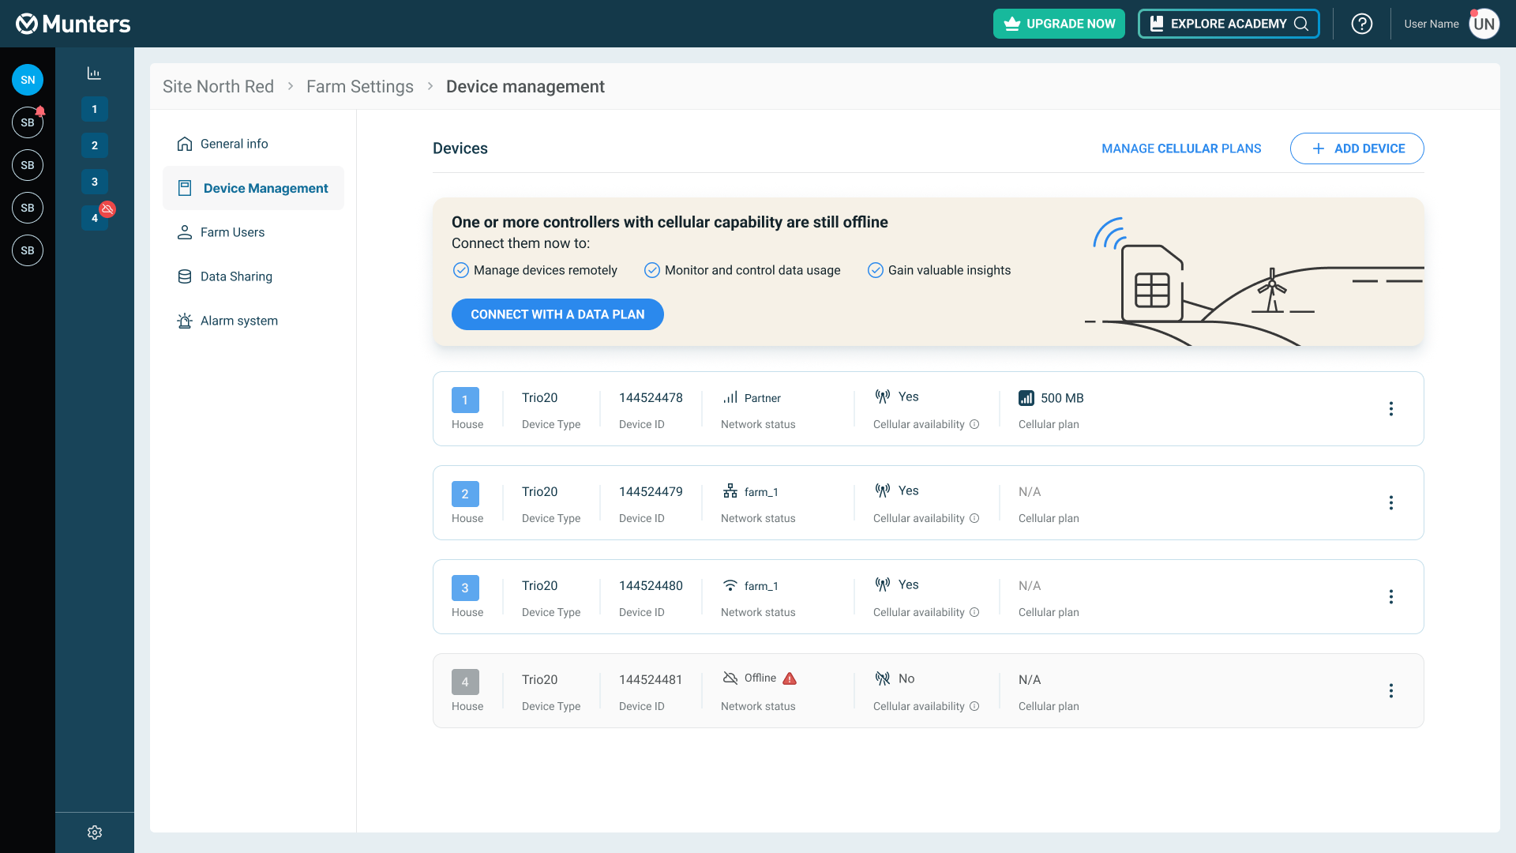Navigate to Farm Settings breadcrumb
1516x853 pixels.
point(360,87)
